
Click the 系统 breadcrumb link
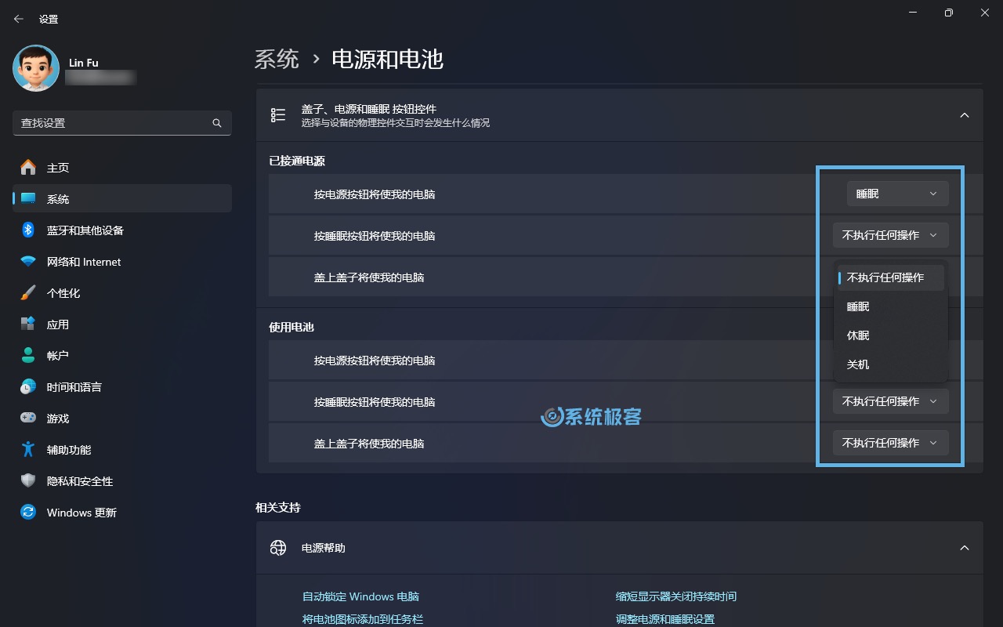point(277,59)
